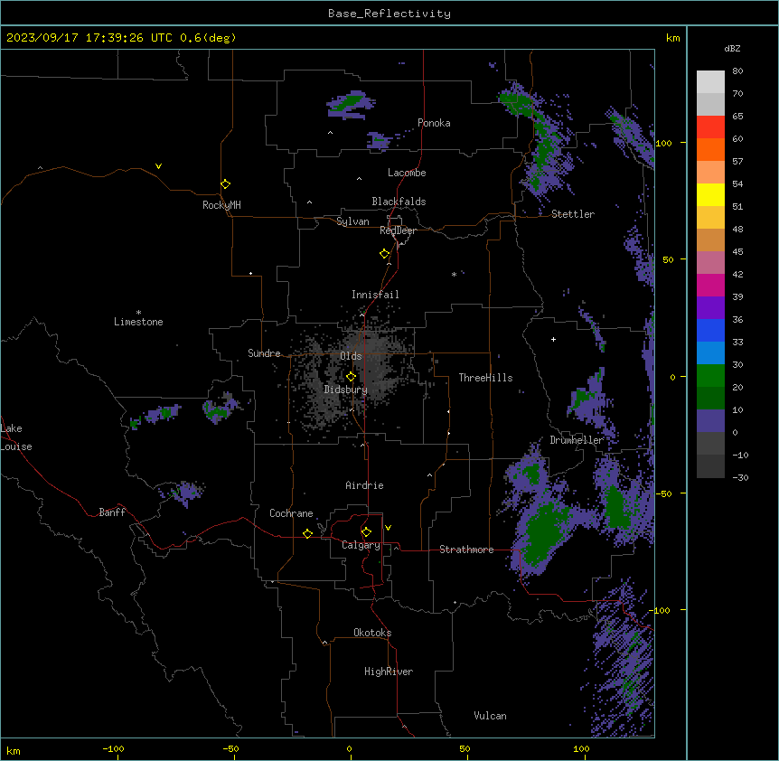The image size is (779, 761).
Task: Click the yellow diamond marker above Calgary label
Action: pos(366,532)
